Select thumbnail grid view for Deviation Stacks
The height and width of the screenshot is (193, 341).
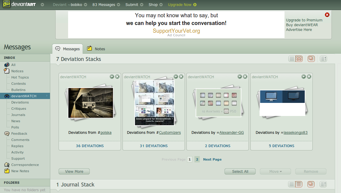pyautogui.click(x=299, y=59)
